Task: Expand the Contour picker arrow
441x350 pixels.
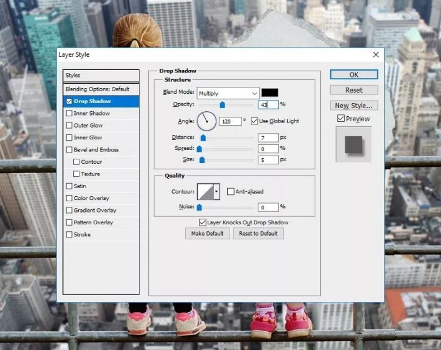Action: coord(217,192)
